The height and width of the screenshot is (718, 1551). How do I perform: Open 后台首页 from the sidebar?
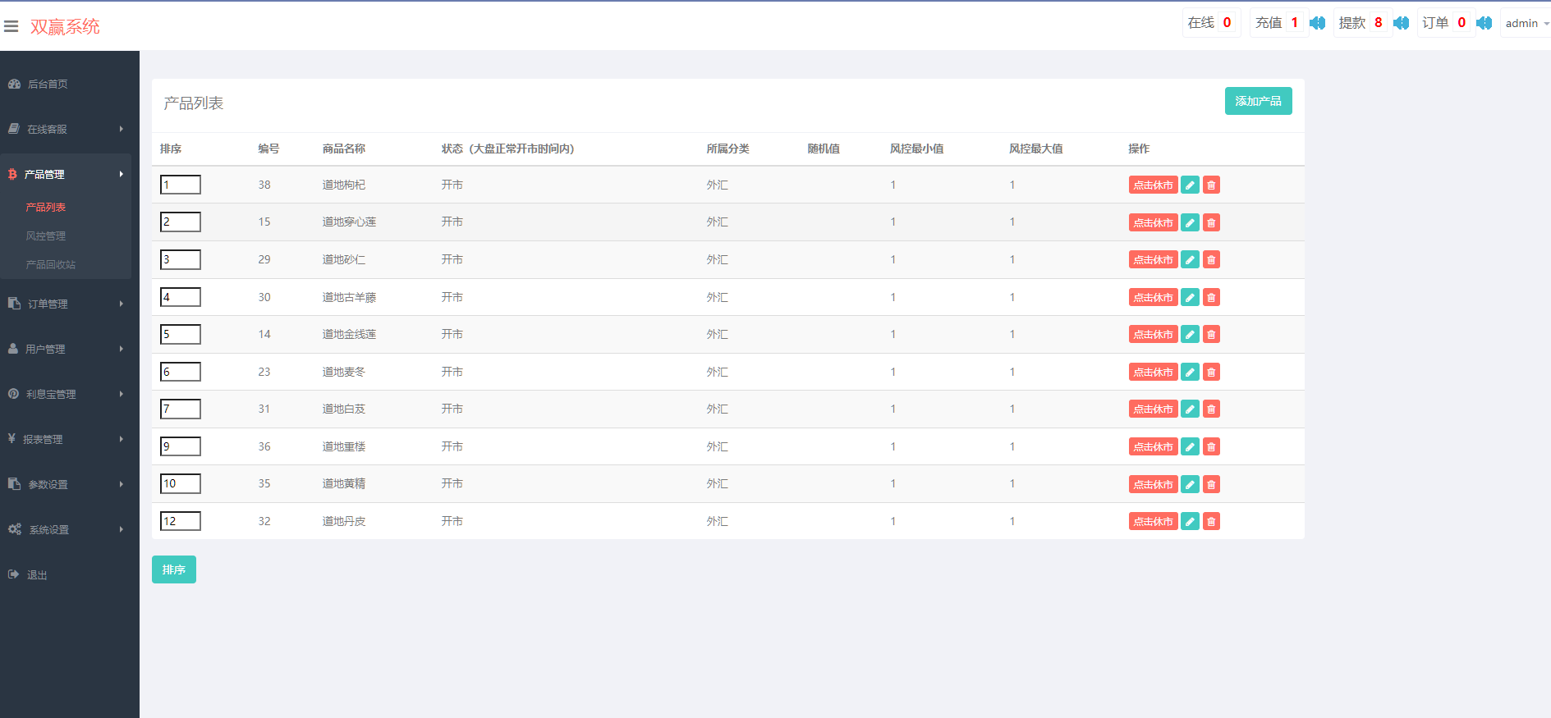click(x=48, y=84)
